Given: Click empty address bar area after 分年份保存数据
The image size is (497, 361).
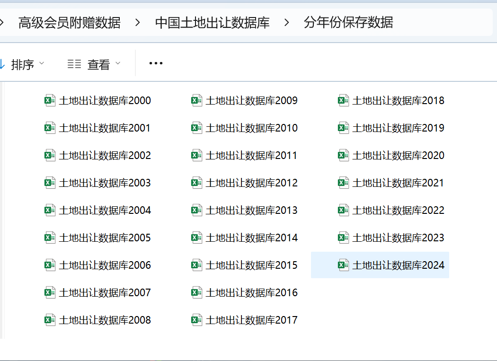Looking at the screenshot, I should pyautogui.click(x=445, y=22).
